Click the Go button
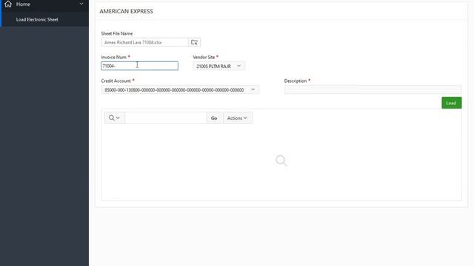Screen dimensions: 474x266 click(214, 118)
